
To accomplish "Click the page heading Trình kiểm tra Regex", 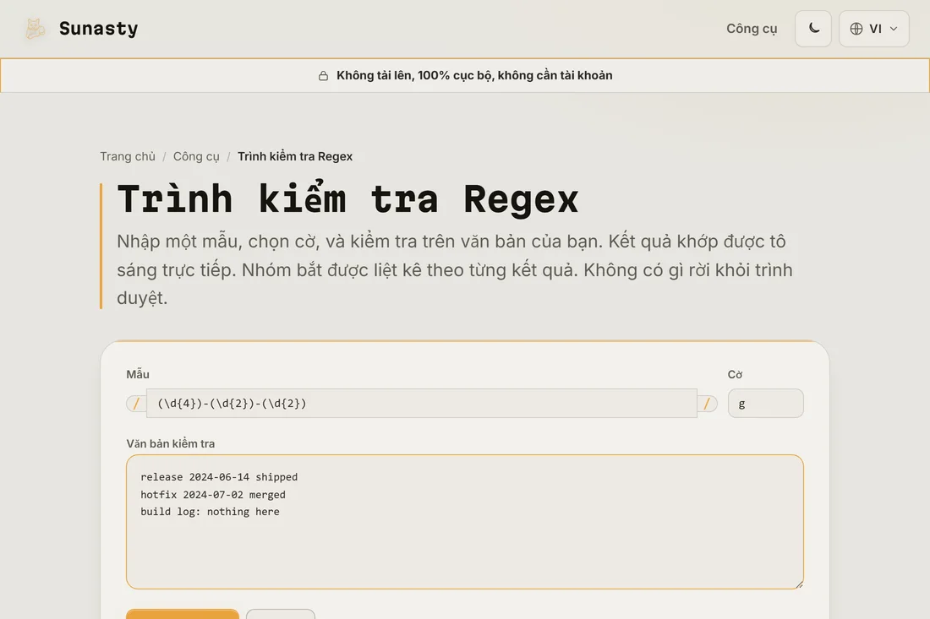I will (x=347, y=198).
